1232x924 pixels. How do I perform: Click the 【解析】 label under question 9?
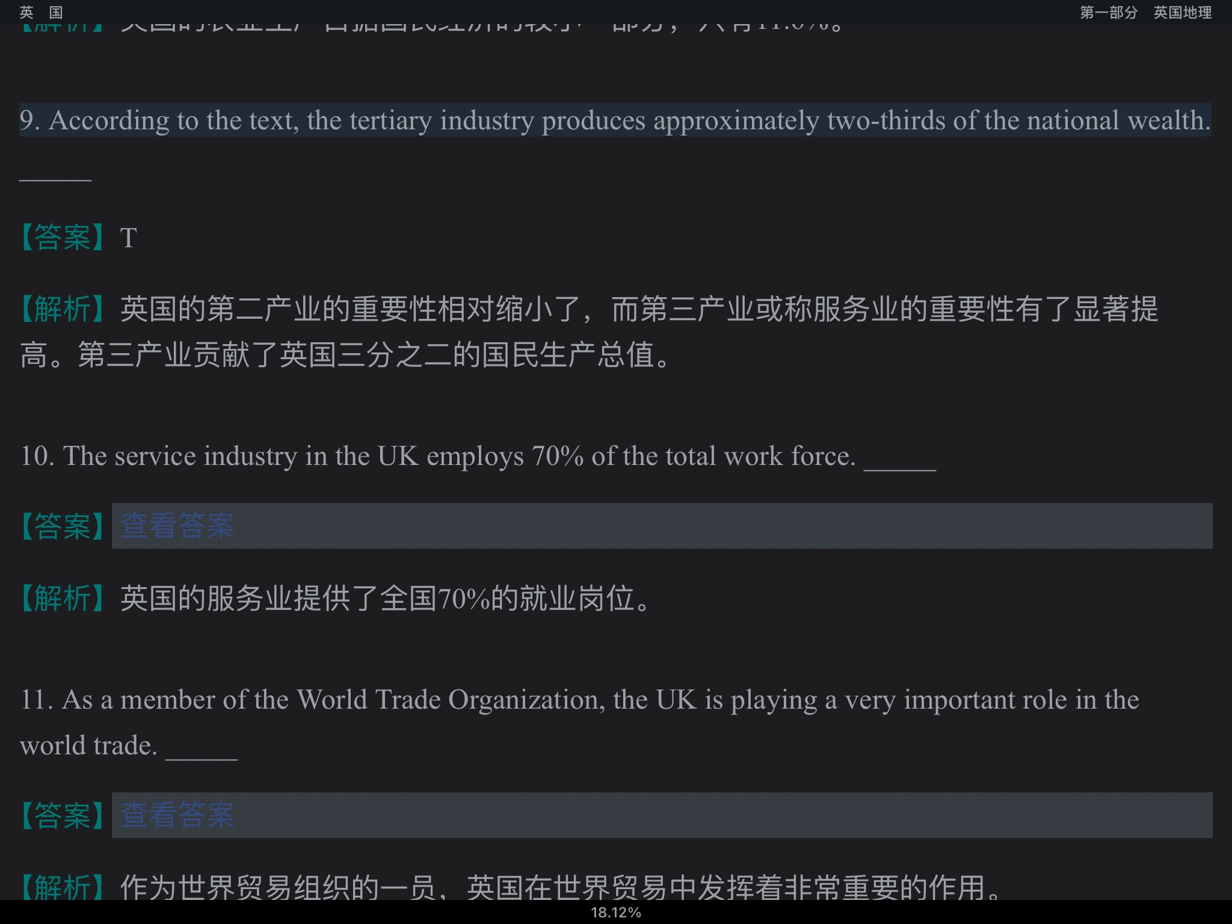click(x=63, y=309)
